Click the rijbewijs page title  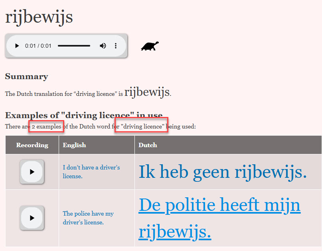[x=39, y=17]
